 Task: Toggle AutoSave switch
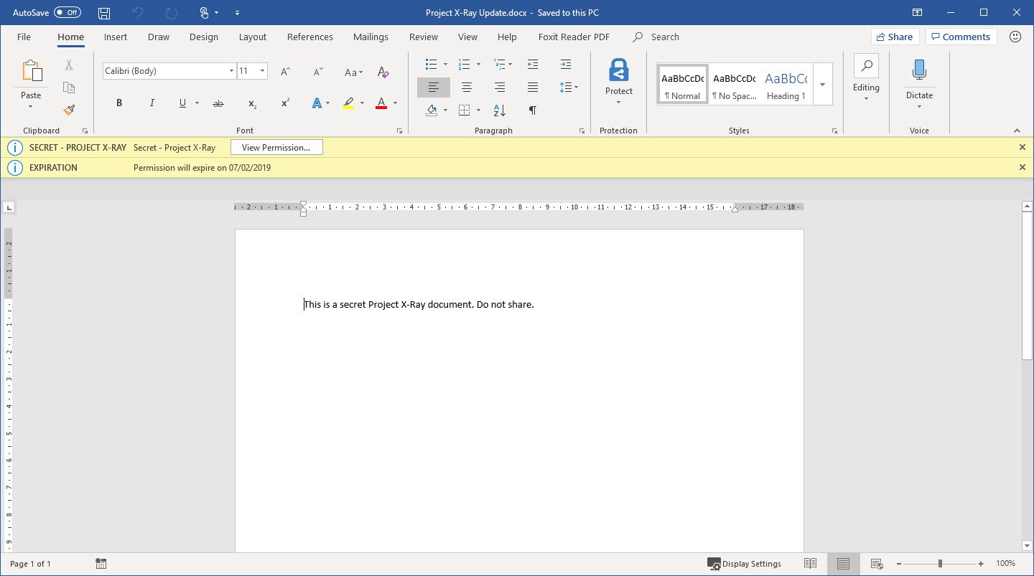(67, 13)
